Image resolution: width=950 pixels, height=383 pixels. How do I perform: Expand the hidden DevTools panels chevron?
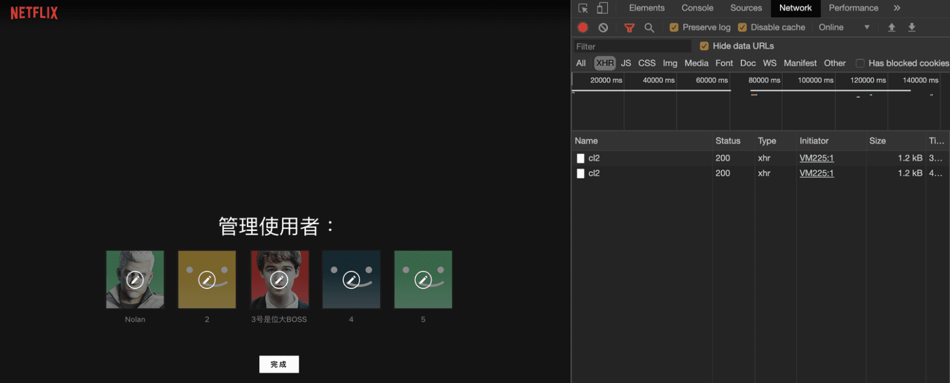tap(897, 8)
